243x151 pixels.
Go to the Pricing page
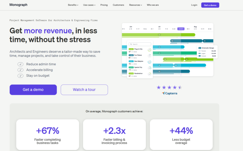104,5
